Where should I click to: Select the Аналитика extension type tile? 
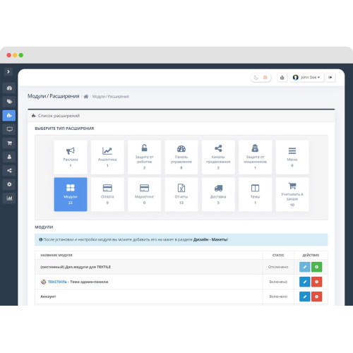107,157
